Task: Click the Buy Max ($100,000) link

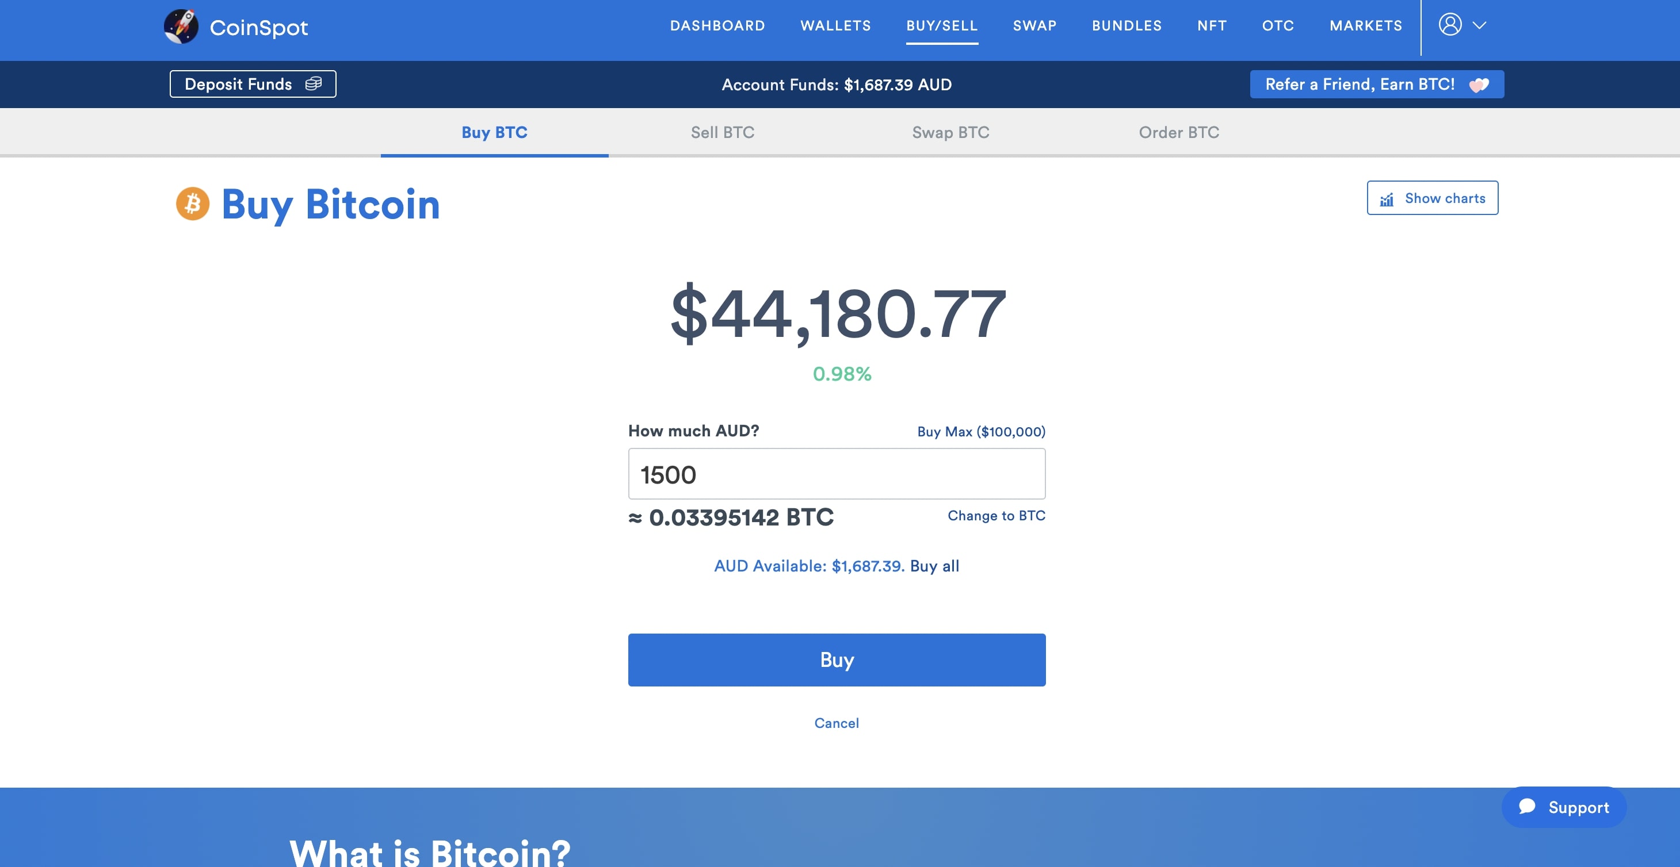Action: tap(981, 432)
